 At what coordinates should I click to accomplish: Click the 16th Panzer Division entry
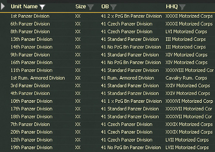pos(31,63)
